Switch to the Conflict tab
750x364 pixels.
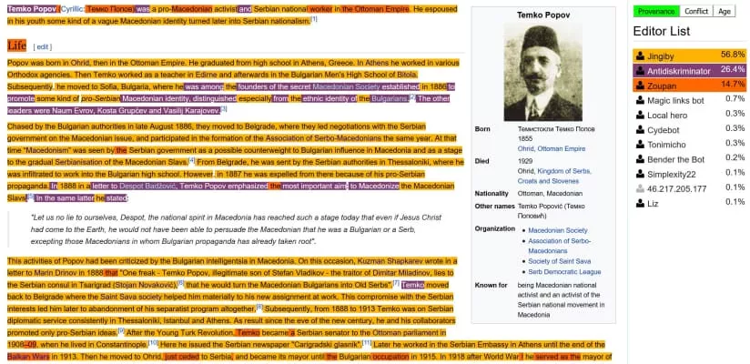pos(696,11)
